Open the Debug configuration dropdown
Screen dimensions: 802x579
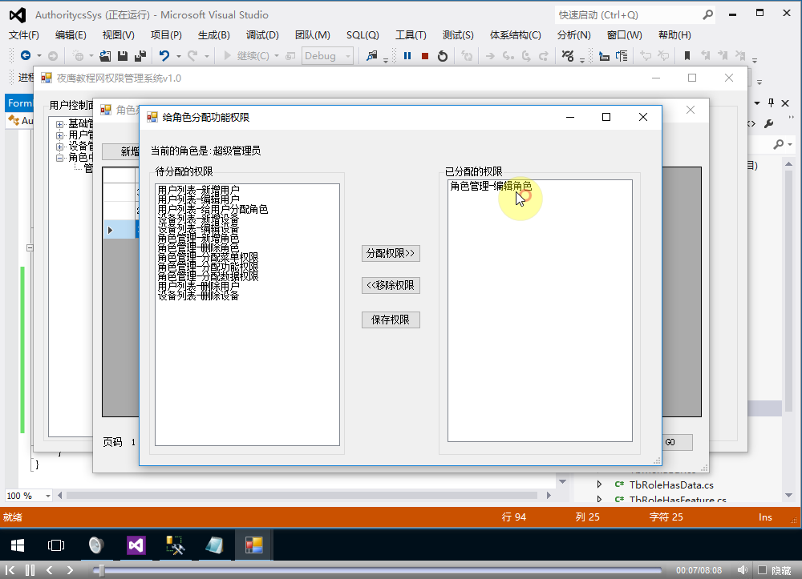point(327,55)
